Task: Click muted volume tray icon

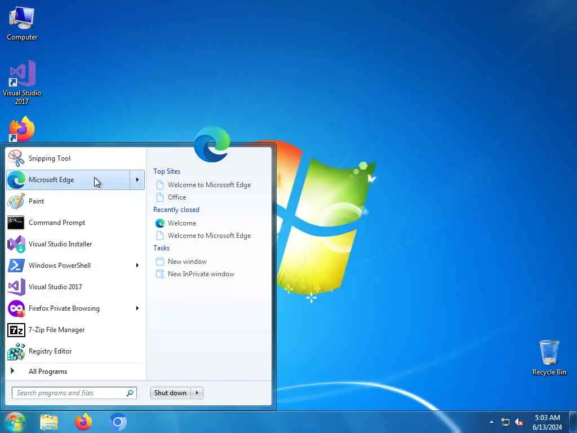Action: tap(519, 422)
